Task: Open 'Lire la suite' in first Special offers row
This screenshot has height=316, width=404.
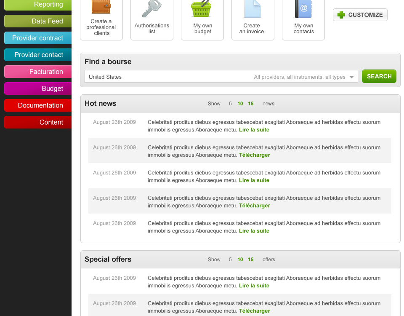Action: [x=254, y=286]
